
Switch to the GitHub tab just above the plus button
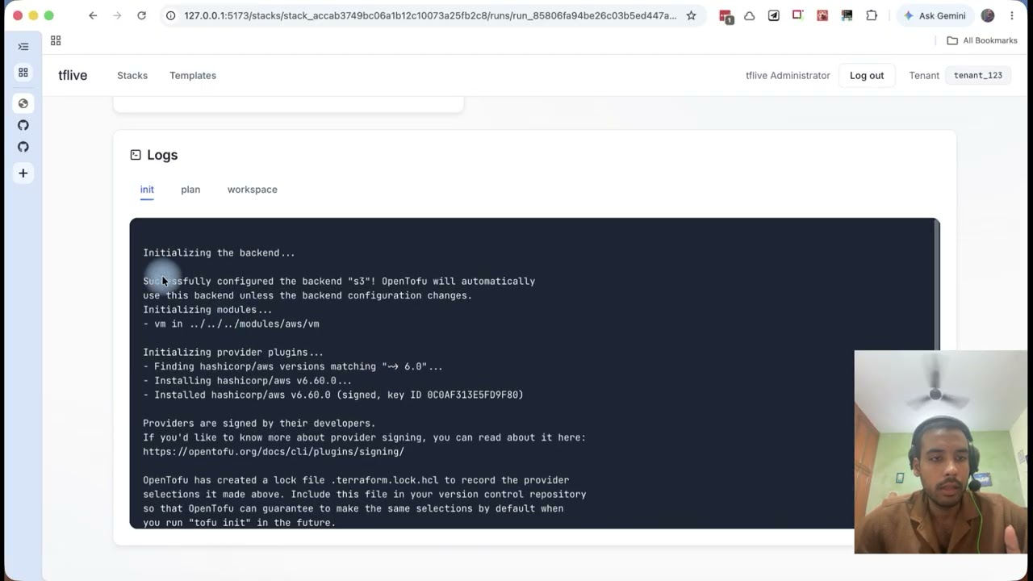(x=23, y=147)
